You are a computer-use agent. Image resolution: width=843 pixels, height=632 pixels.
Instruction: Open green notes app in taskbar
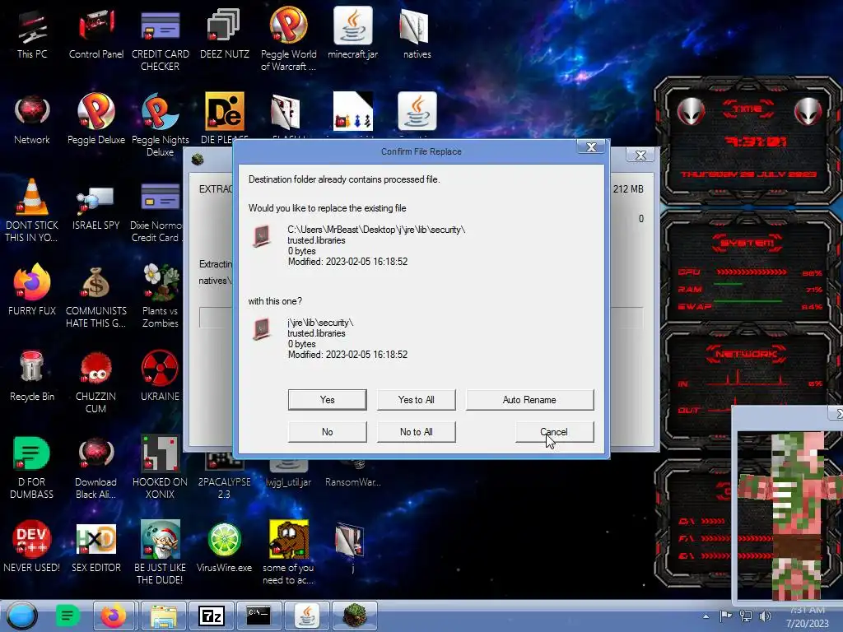(x=68, y=616)
